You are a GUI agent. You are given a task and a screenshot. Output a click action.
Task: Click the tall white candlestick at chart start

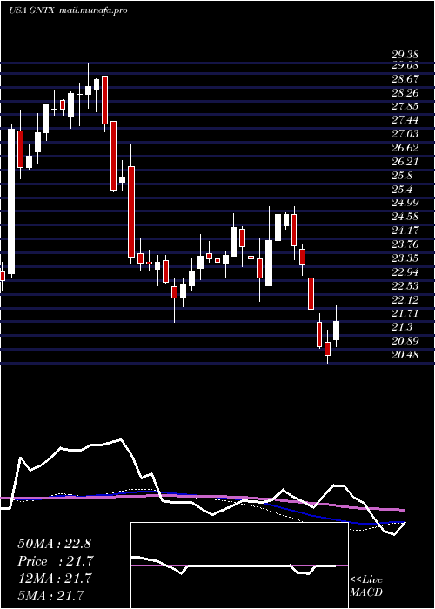[11, 202]
